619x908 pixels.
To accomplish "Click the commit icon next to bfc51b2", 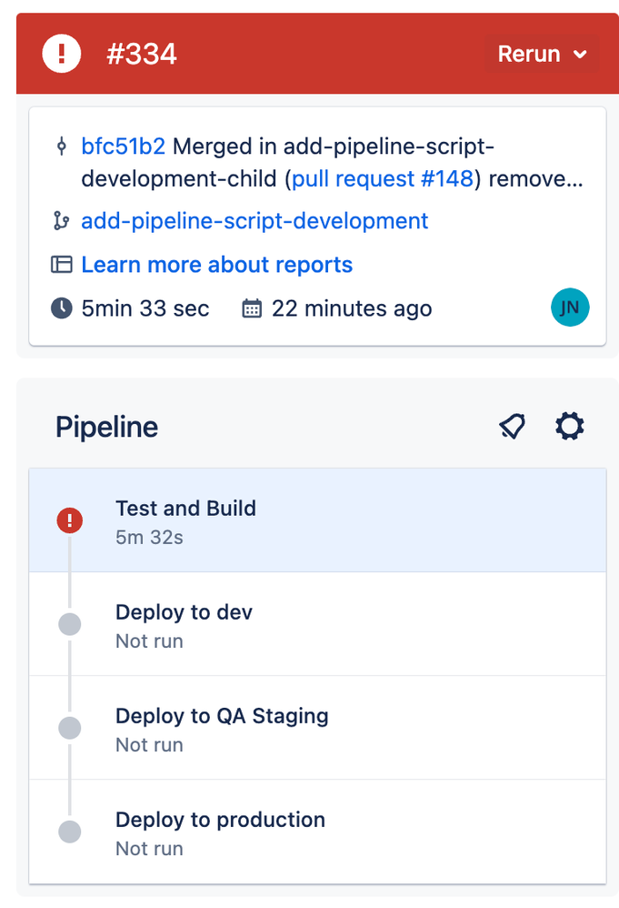I will point(62,146).
